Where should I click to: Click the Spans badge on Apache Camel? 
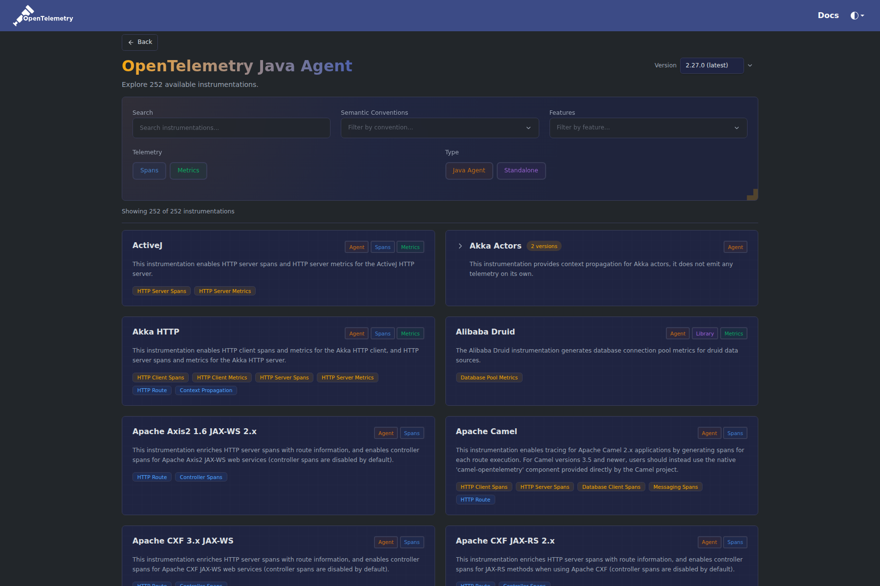pyautogui.click(x=735, y=433)
